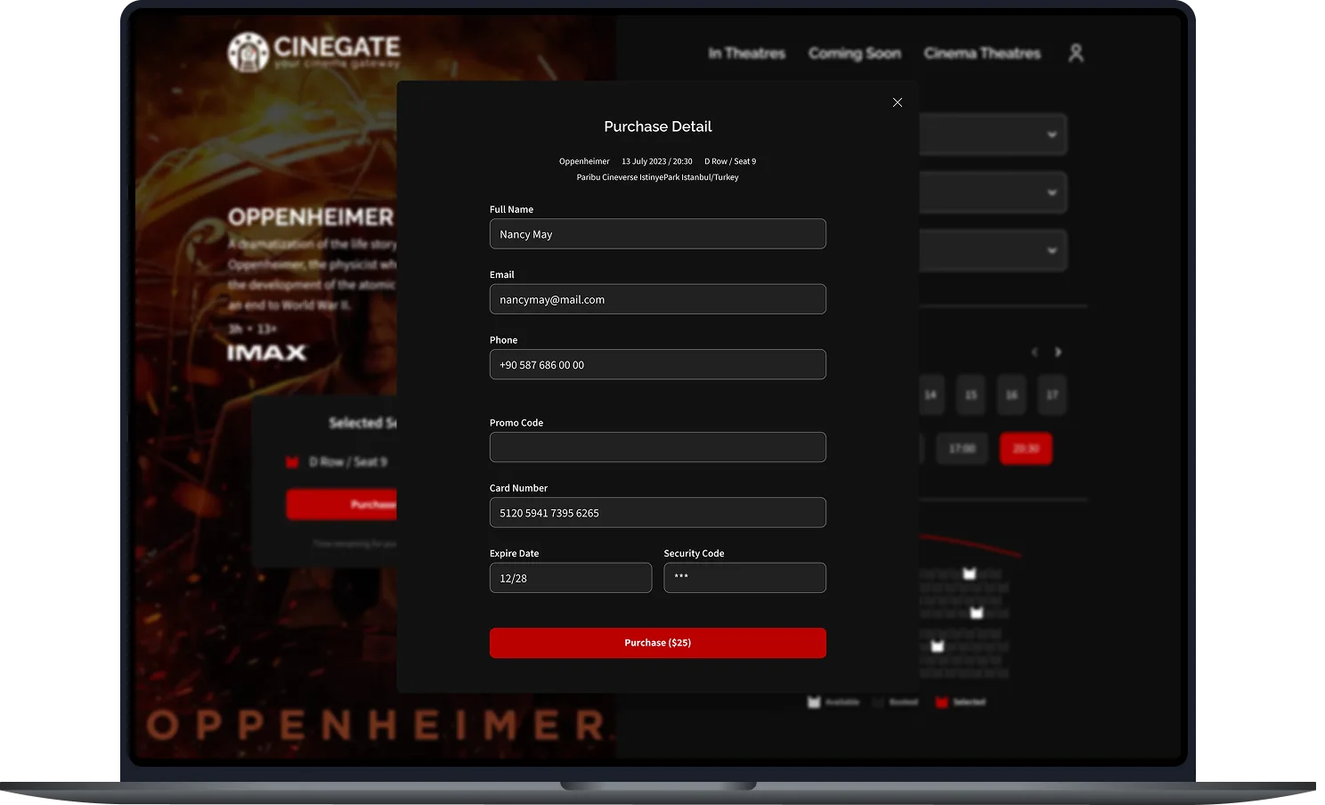This screenshot has height=805, width=1325.
Task: Click the red Purchase button in the Selected Seats panel
Action: [x=342, y=505]
